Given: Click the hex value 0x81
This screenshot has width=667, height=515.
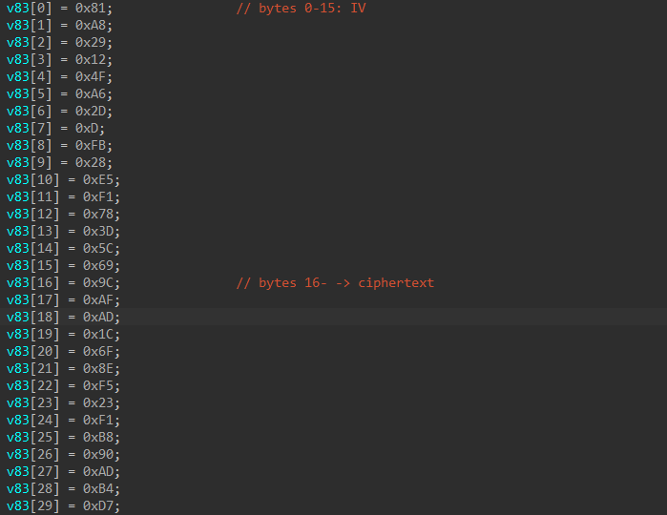Looking at the screenshot, I should pos(94,9).
